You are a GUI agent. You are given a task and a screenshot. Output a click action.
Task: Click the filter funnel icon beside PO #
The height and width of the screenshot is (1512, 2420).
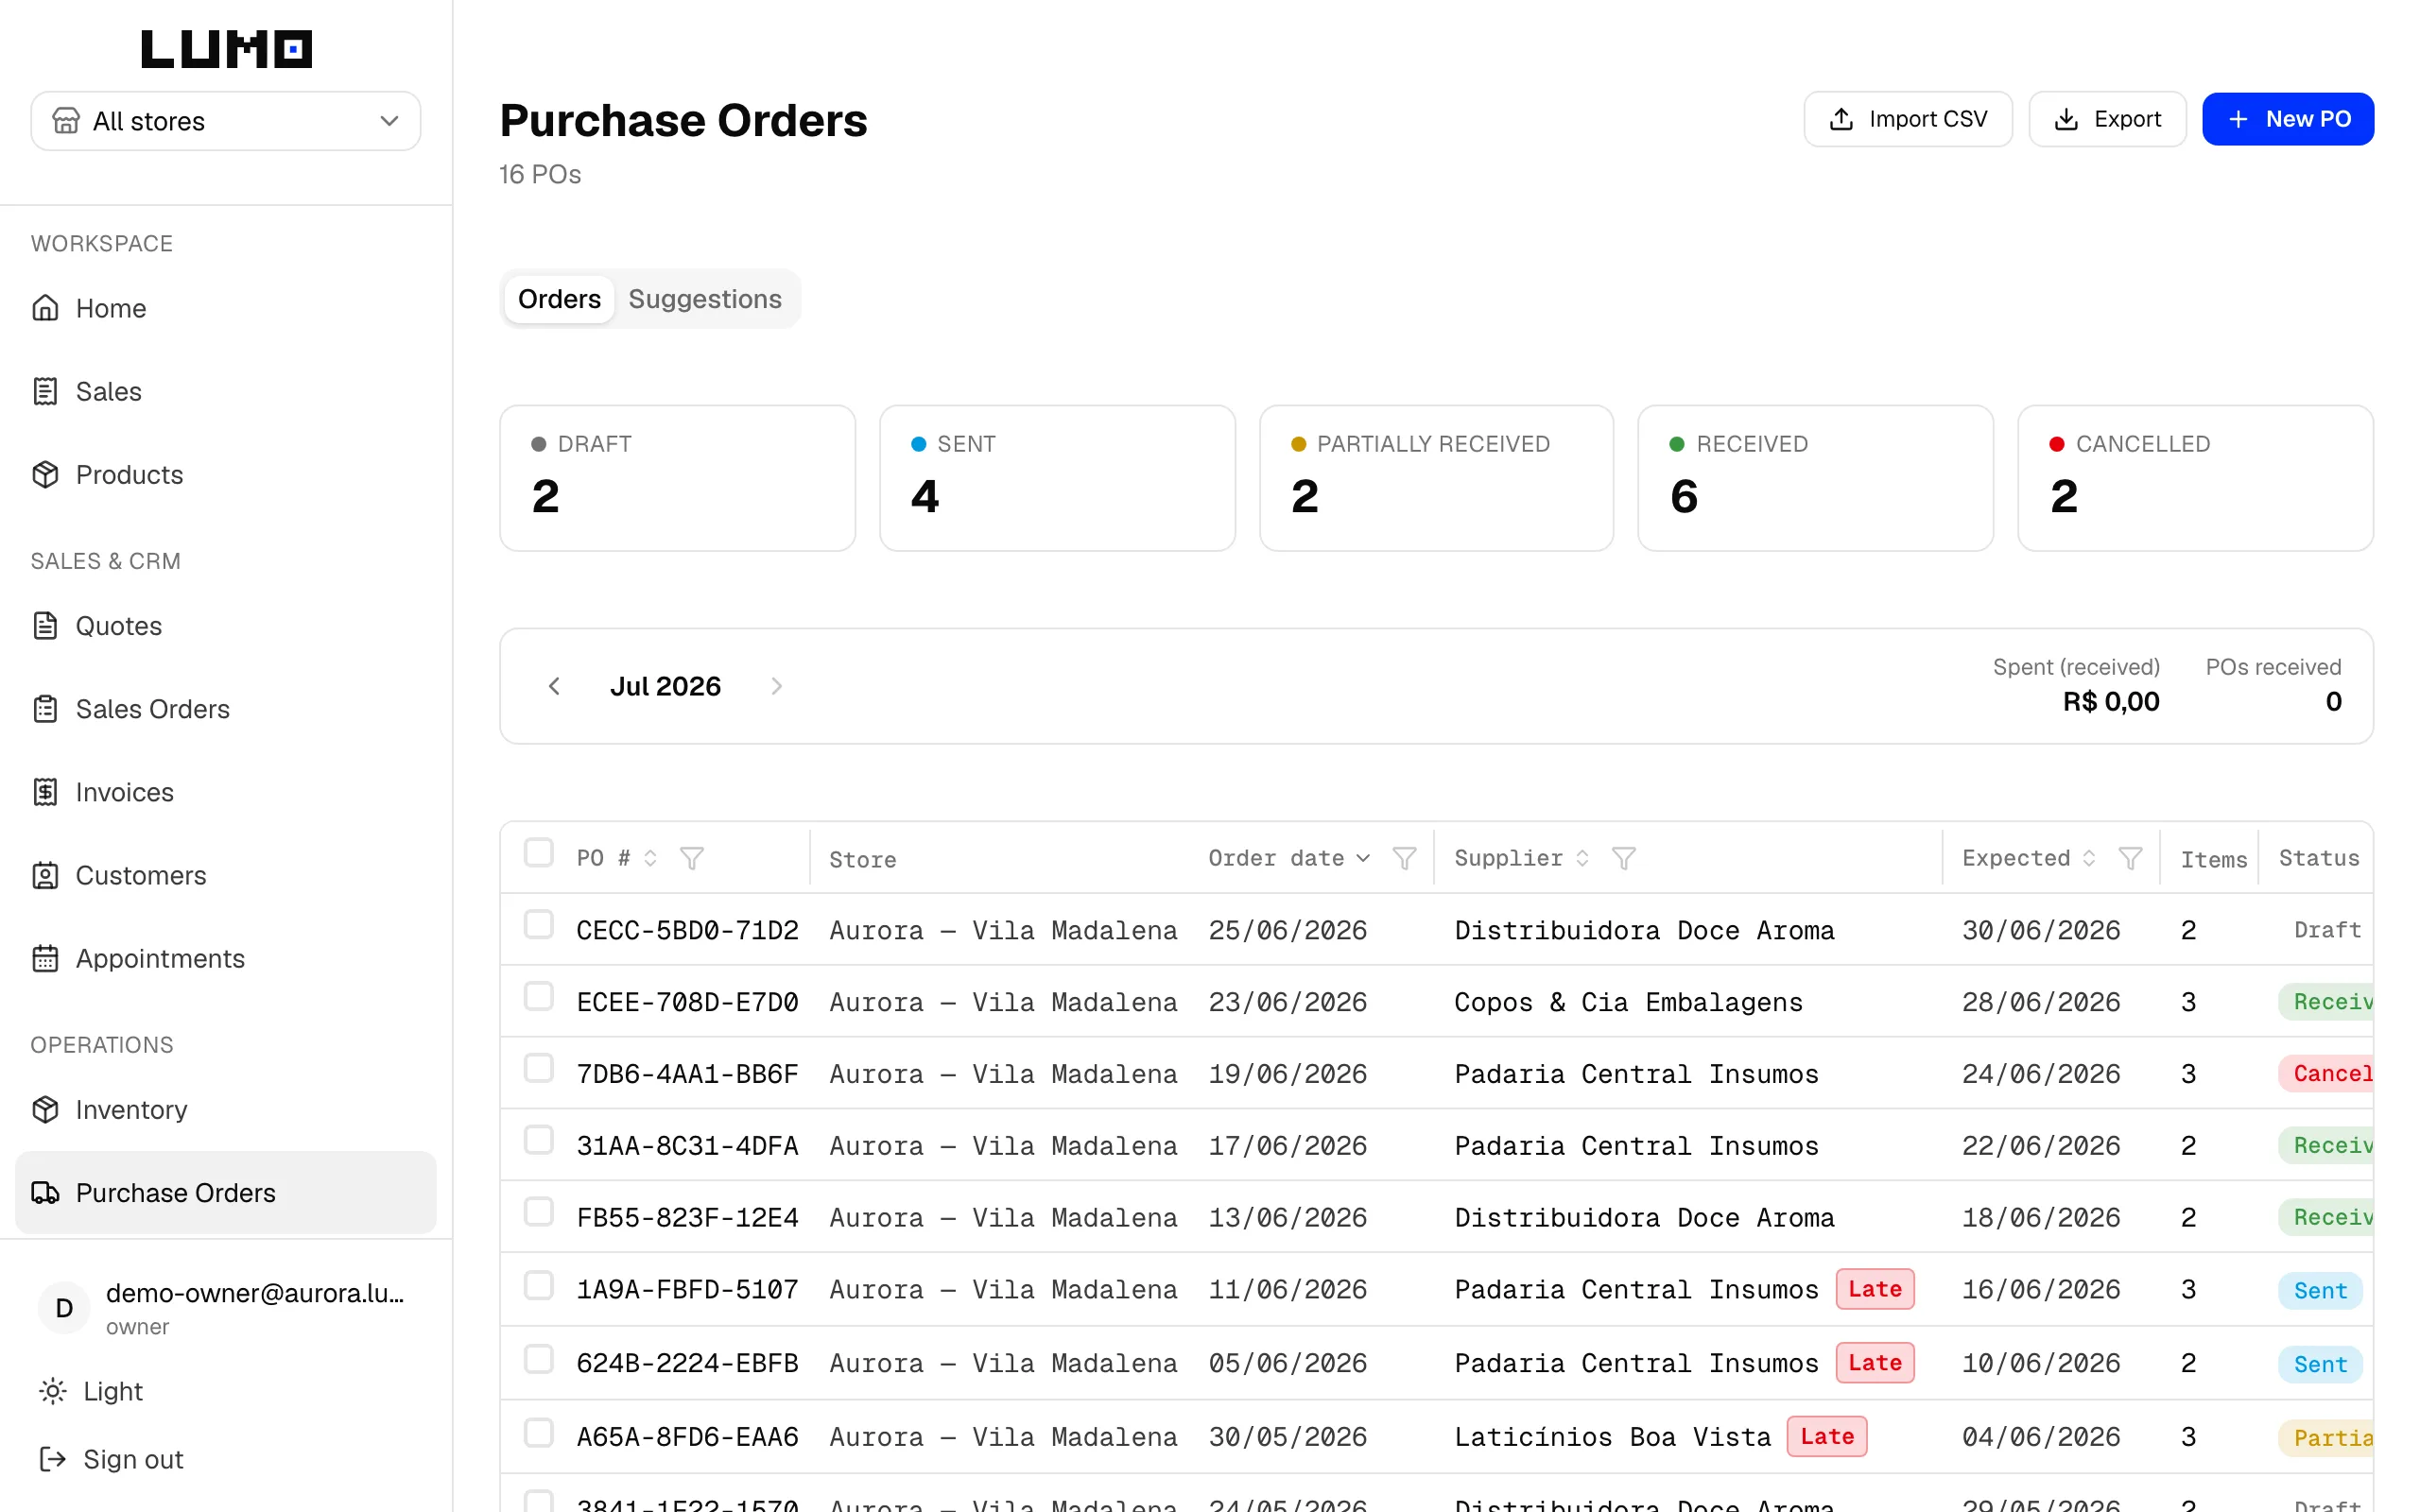pos(692,858)
